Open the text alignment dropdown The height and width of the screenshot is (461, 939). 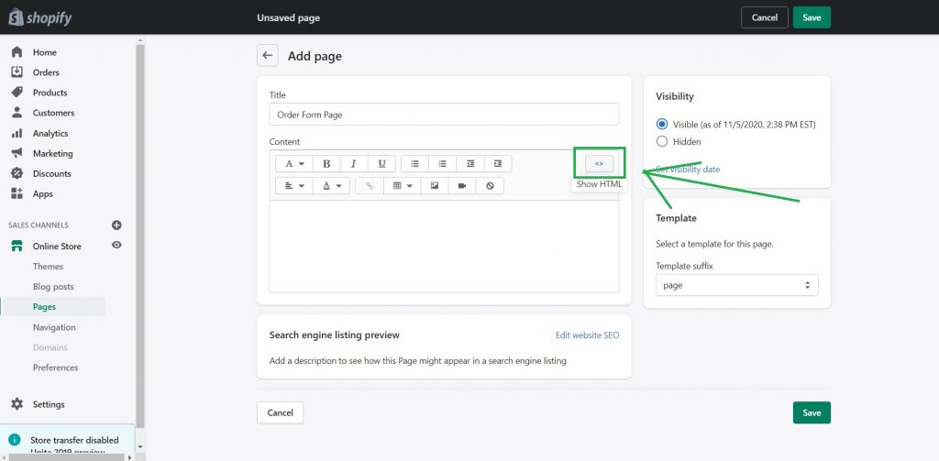293,185
